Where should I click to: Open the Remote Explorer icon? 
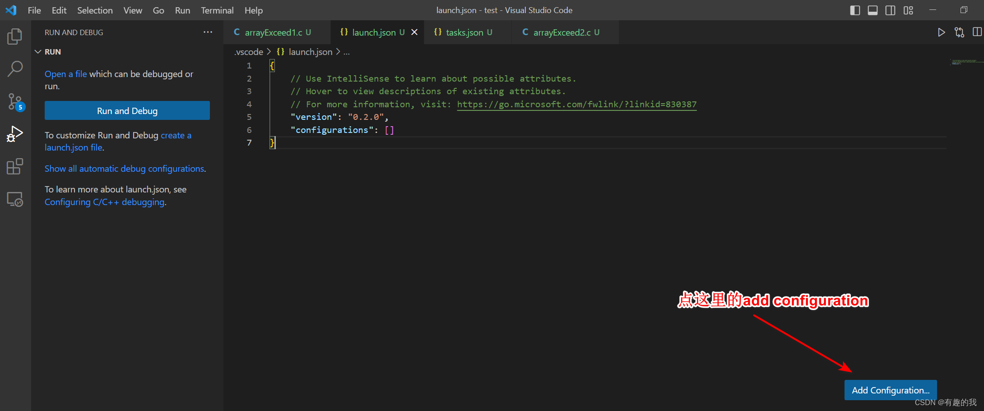pyautogui.click(x=15, y=199)
